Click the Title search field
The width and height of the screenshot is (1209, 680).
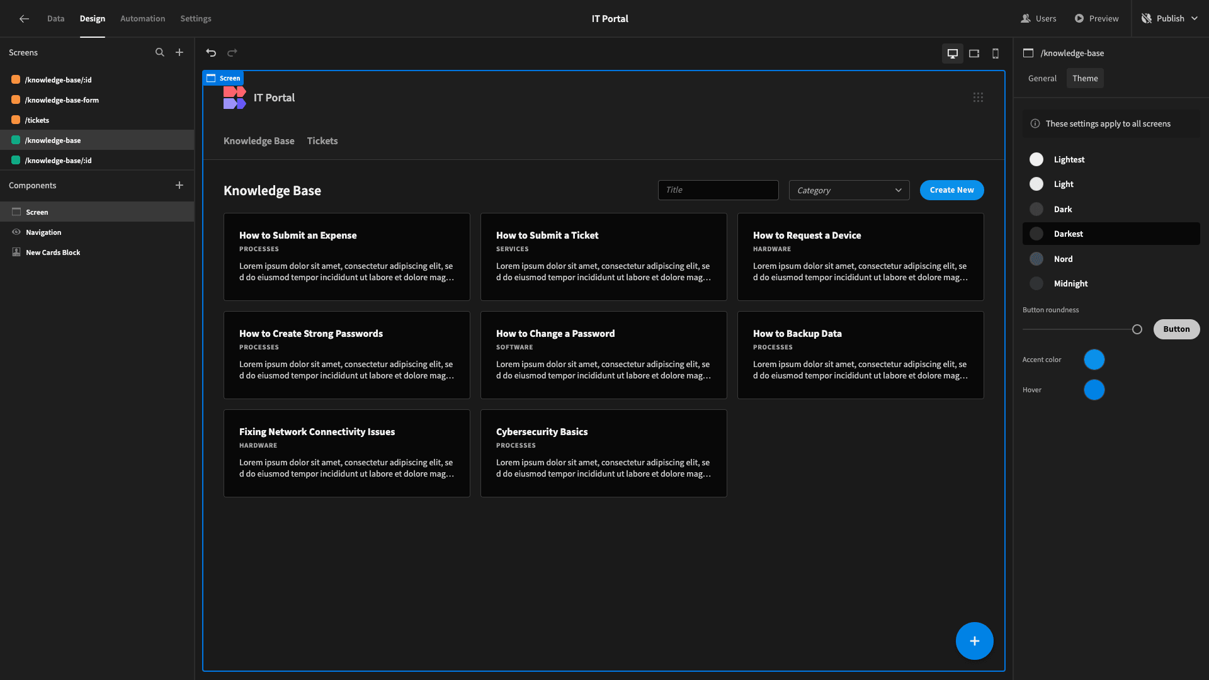pos(718,190)
